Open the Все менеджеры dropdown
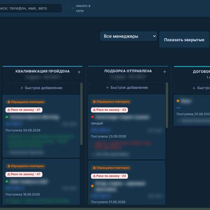This screenshot has height=210, width=210. [128, 36]
